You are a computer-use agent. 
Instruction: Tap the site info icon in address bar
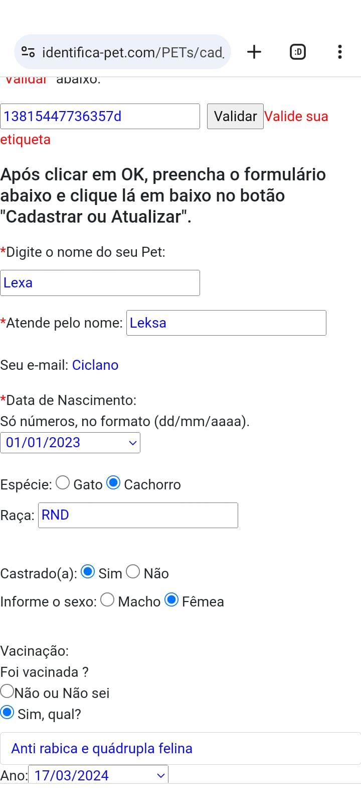pyautogui.click(x=28, y=52)
